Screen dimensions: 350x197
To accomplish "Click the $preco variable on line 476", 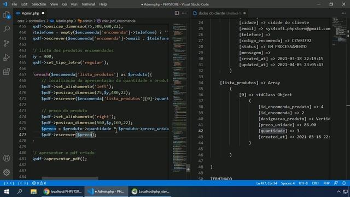I will click(49, 129).
